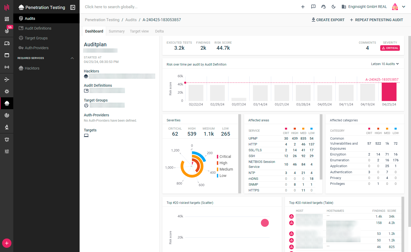Image resolution: width=411 pixels, height=252 pixels.
Task: Open the dashboard grid icon in left rail
Action: pyautogui.click(x=7, y=19)
